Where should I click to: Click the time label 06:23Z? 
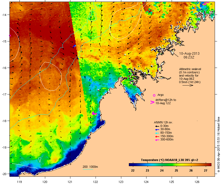[189, 57]
